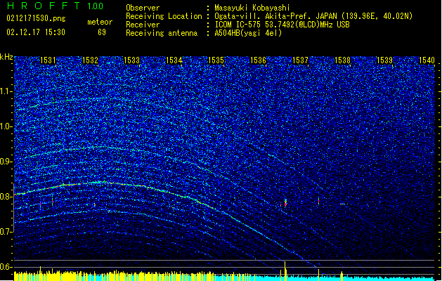Select receiver text ICOM IC-575 53.7492 MHz USB

coord(282,25)
